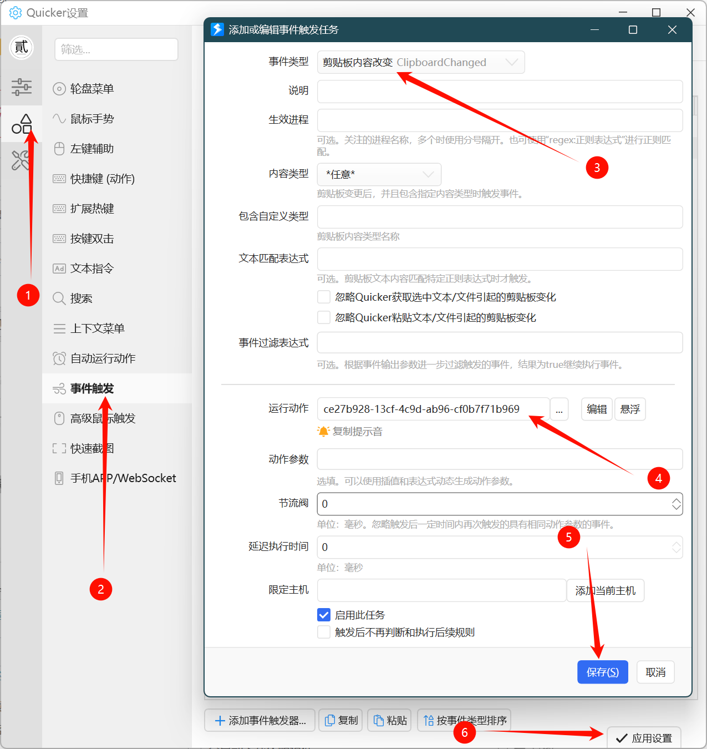707x749 pixels.
Task: Click the 应用设置 button
Action: [644, 737]
